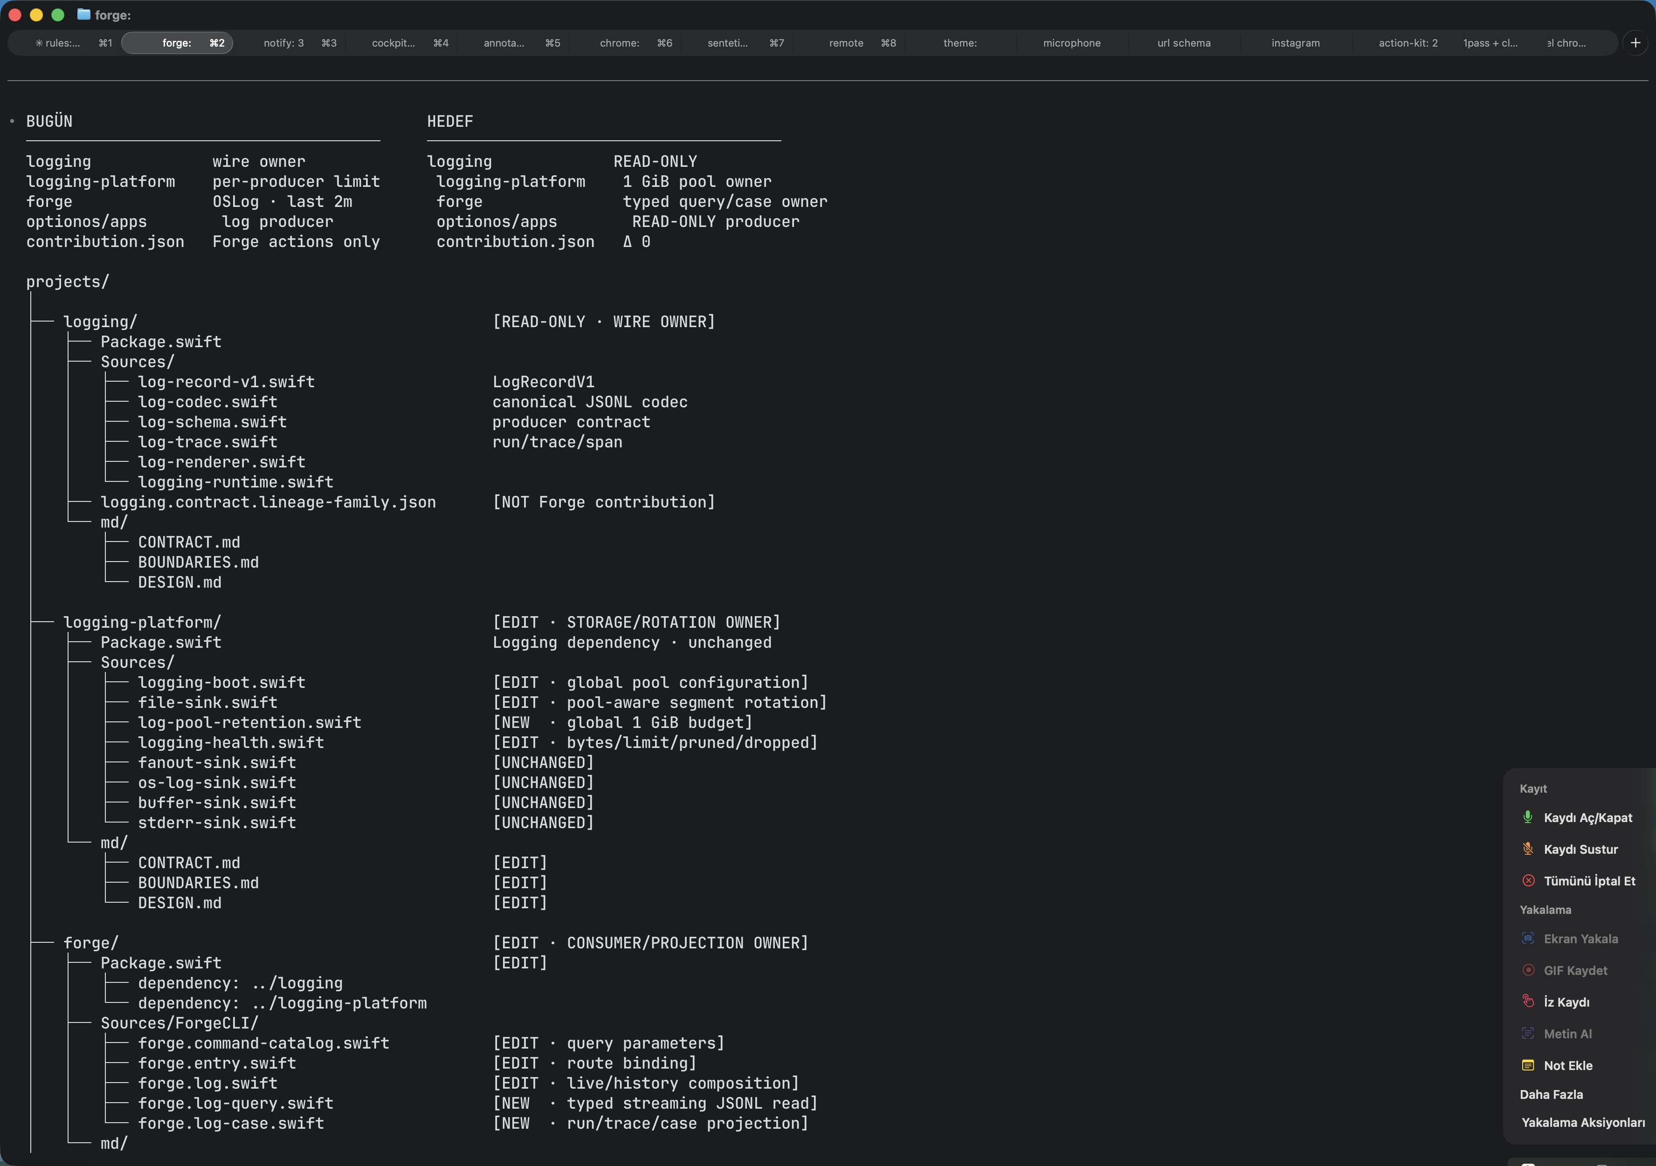This screenshot has height=1166, width=1656.
Task: Select the remote tab
Action: coord(848,42)
